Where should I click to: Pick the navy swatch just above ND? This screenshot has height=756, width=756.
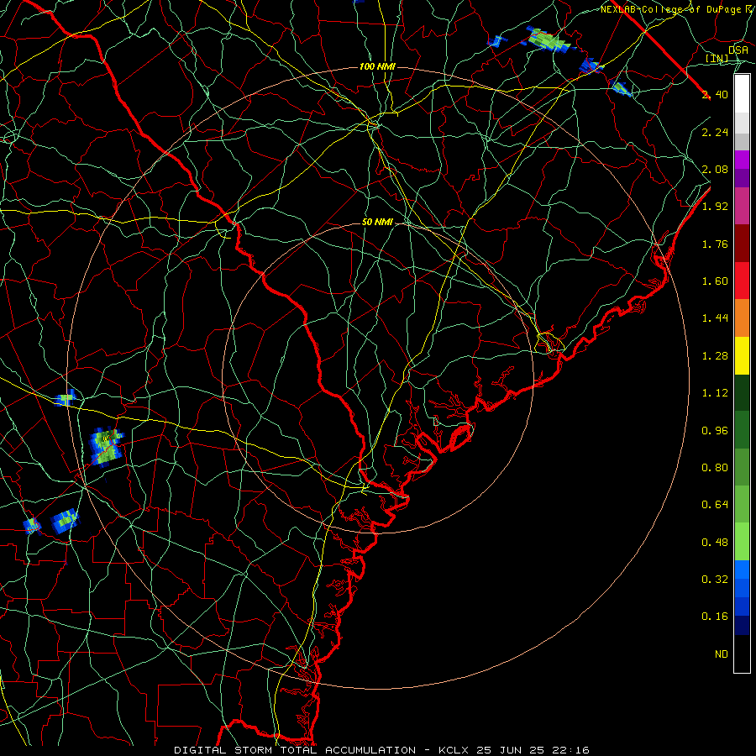point(742,625)
